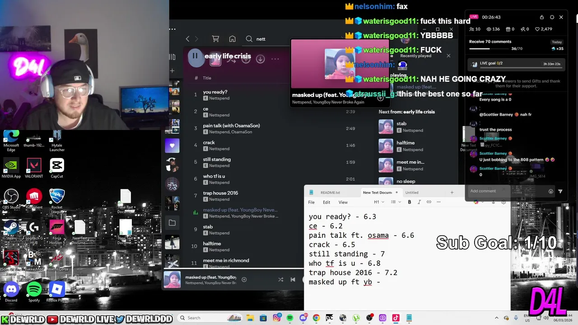The width and height of the screenshot is (578, 325).
Task: Open the Spotify cart icon
Action: point(215,39)
